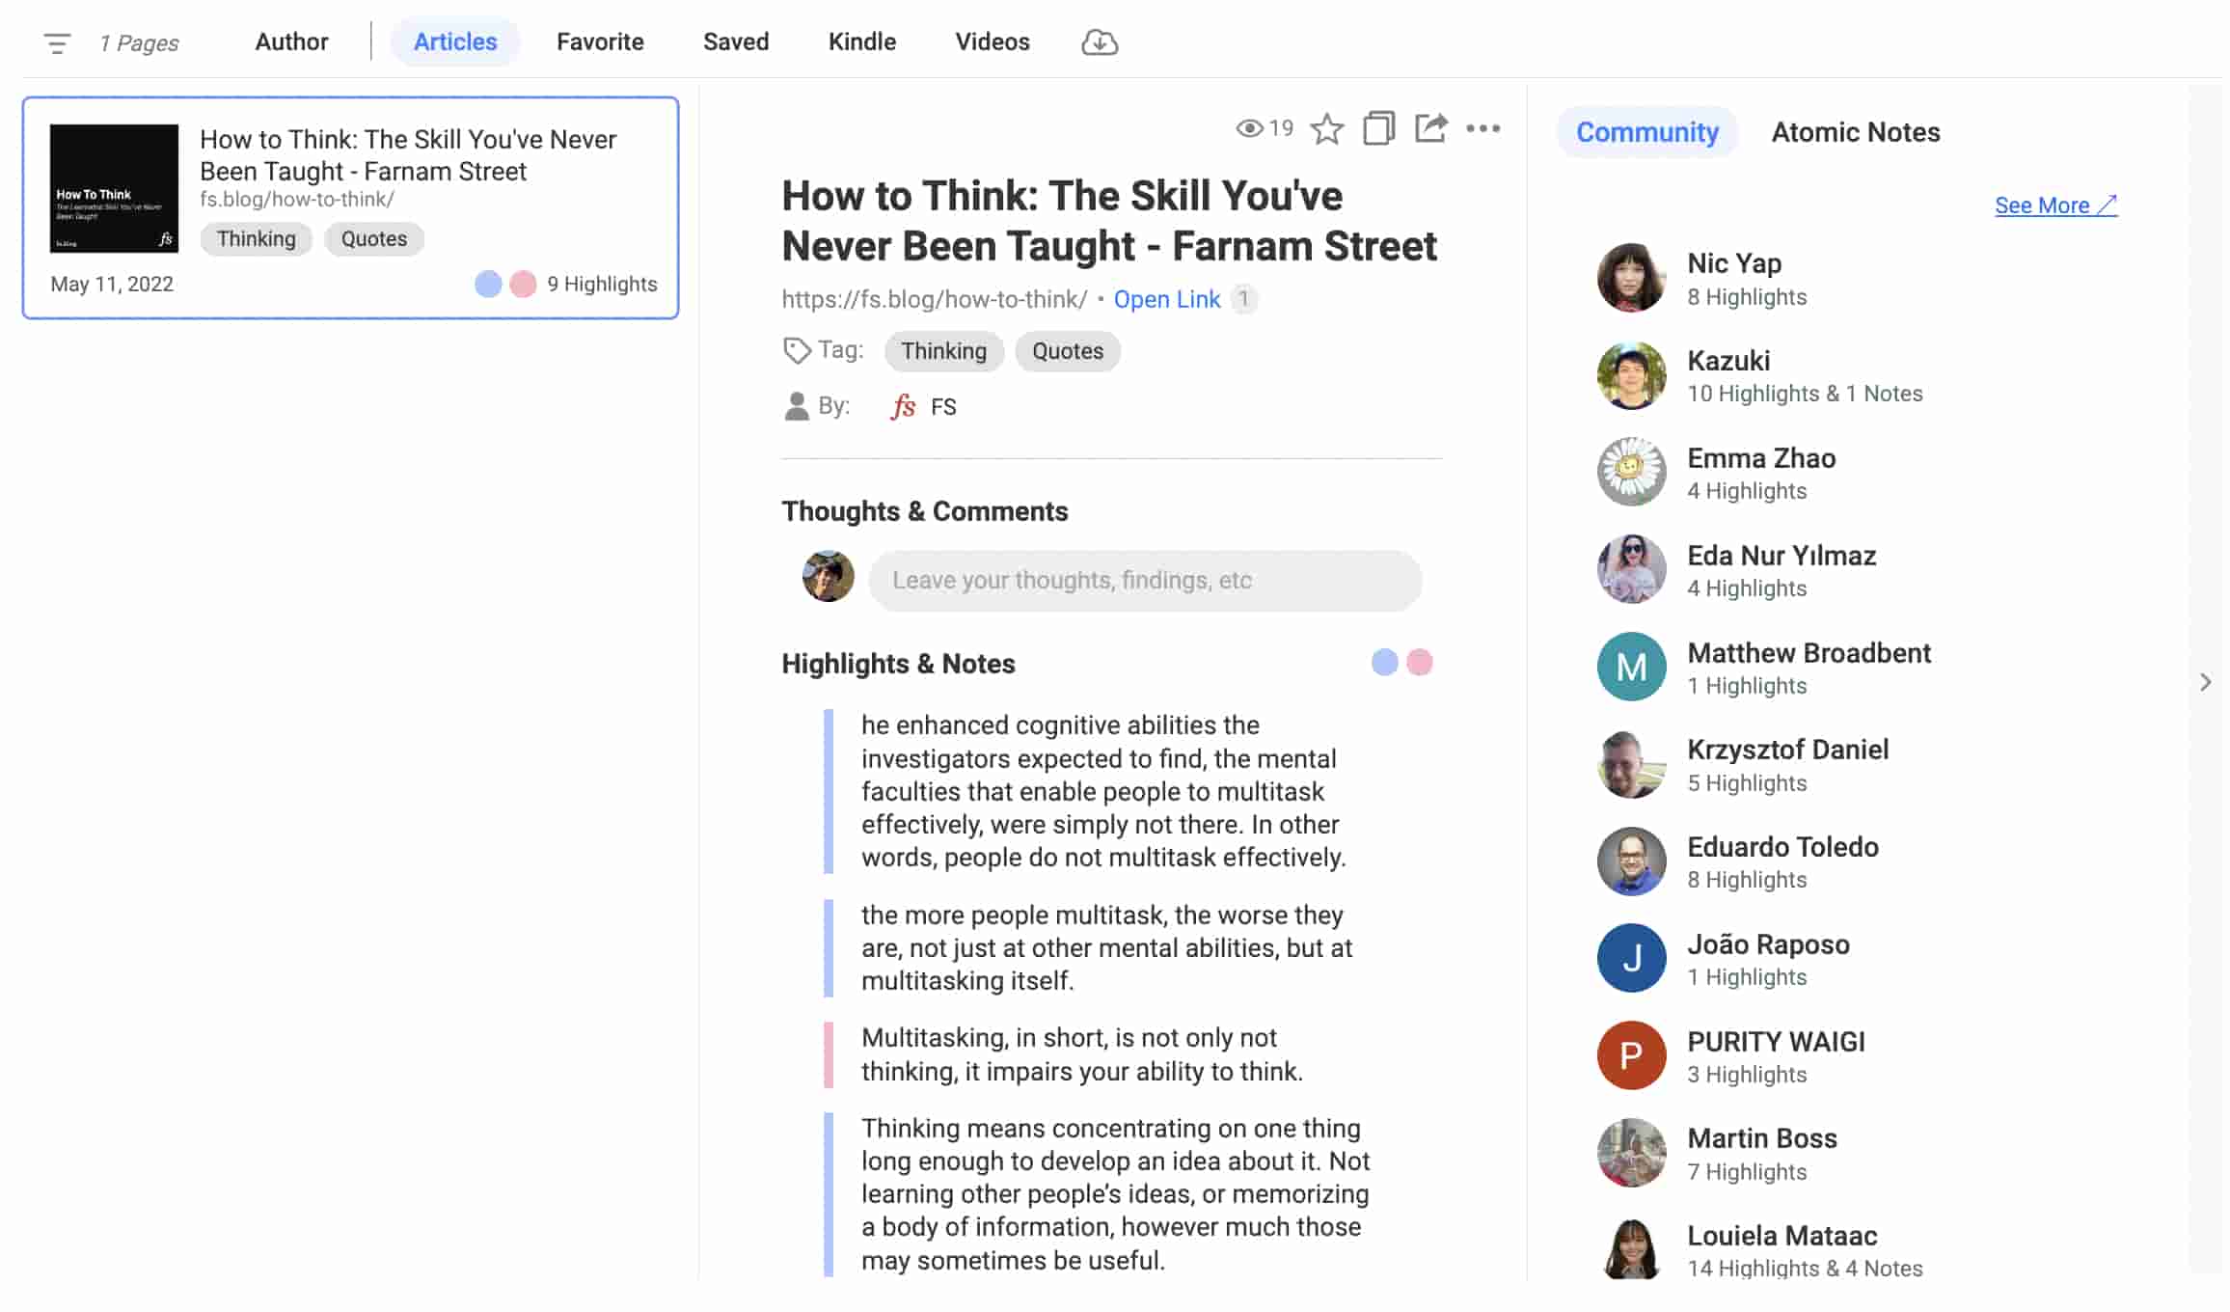Screen dimensions: 2230x1312
Task: Click the link count badge 1
Action: click(x=1243, y=299)
